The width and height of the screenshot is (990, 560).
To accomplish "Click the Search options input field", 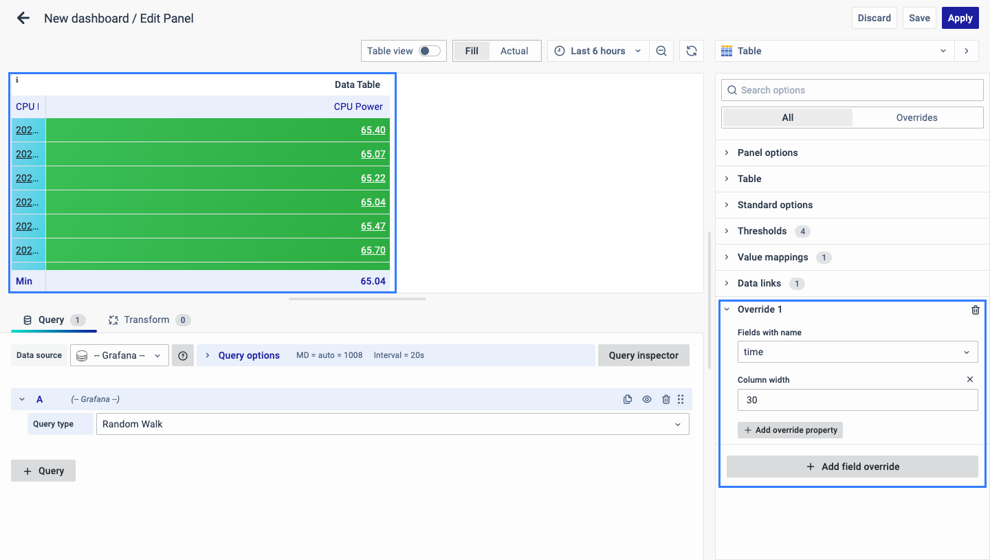I will pos(852,90).
